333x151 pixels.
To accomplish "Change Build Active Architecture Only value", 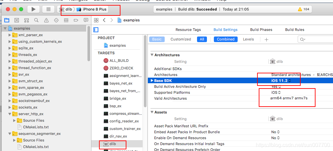I will click(x=276, y=87).
